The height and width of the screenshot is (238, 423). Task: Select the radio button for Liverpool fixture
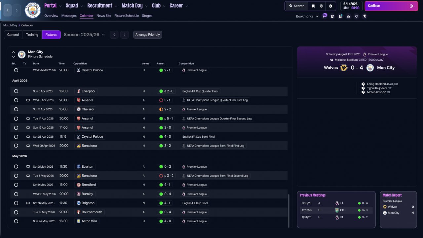point(16,91)
